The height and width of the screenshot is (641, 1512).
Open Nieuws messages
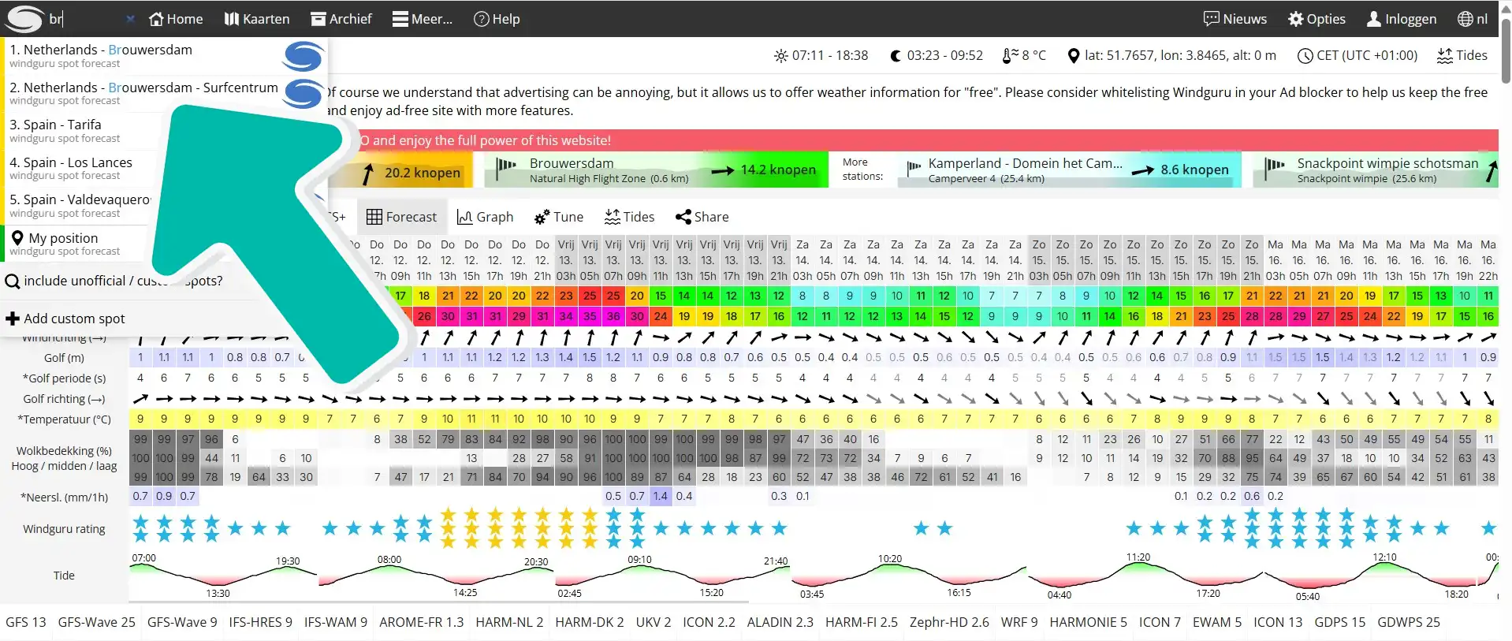click(1235, 19)
